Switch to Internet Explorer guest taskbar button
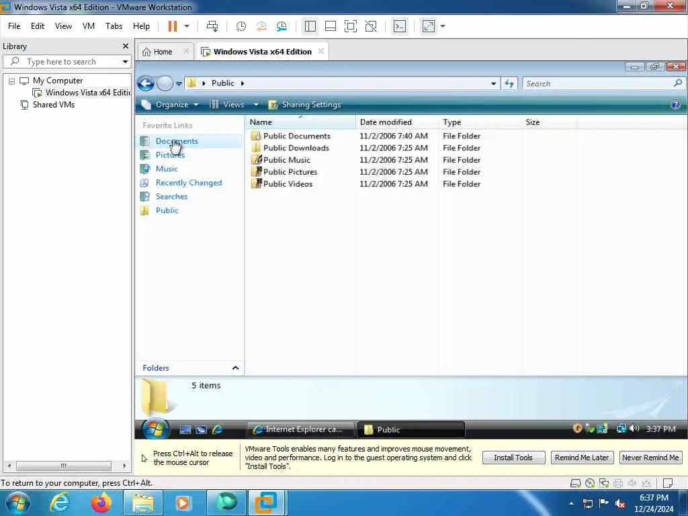Viewport: 688px width, 516px height. pyautogui.click(x=300, y=429)
